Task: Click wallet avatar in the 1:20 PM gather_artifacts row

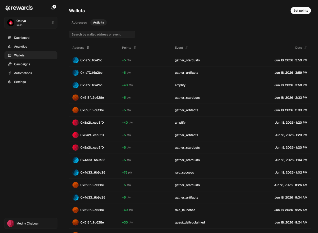Action: [76, 135]
